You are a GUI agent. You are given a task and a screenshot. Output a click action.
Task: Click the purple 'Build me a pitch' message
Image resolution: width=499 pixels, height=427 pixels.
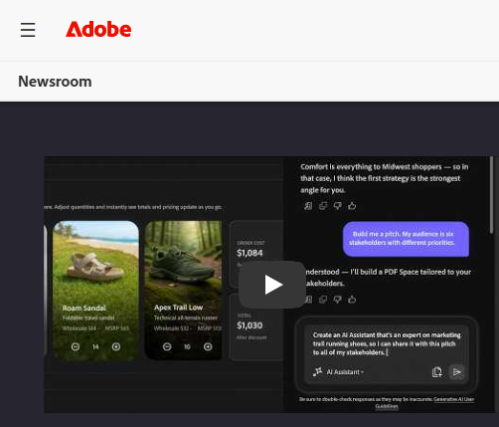click(x=406, y=239)
